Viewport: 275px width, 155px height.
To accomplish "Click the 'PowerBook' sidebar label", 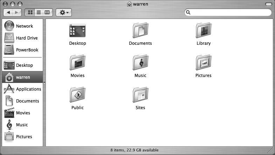I will [x=27, y=50].
